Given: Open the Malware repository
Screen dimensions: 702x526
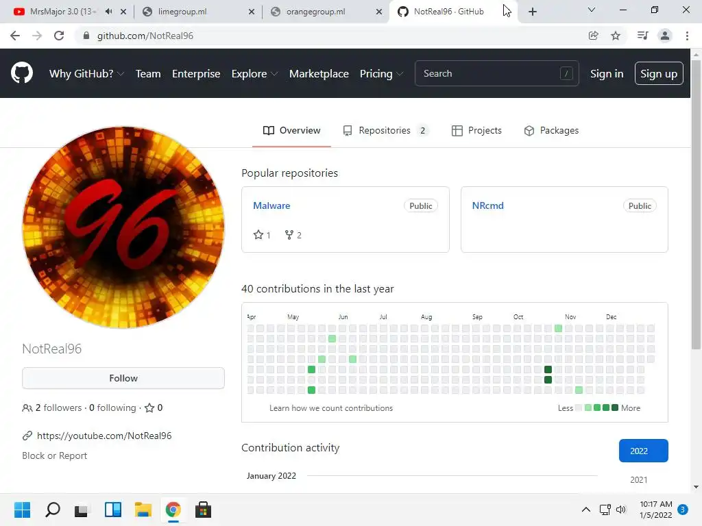Looking at the screenshot, I should pos(271,205).
